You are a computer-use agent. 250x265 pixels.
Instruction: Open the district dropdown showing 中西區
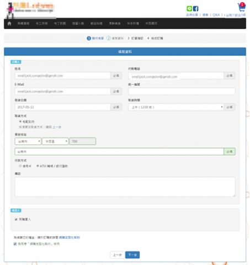click(55, 141)
